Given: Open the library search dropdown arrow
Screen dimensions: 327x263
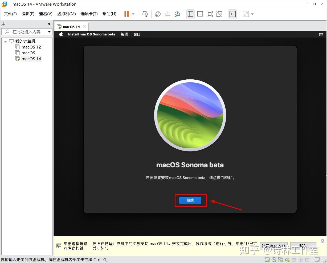Looking at the screenshot, I should tap(49, 32).
